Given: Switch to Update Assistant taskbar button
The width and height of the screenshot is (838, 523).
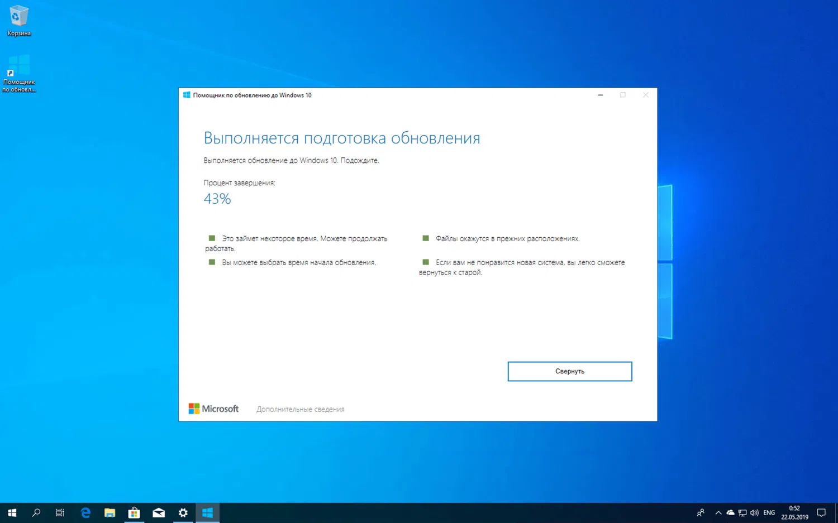Looking at the screenshot, I should tap(207, 512).
